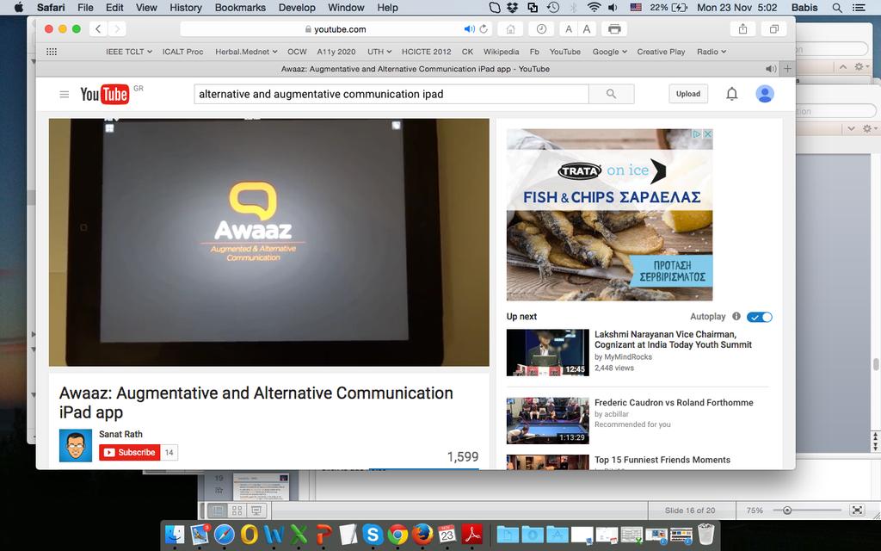The image size is (881, 551).
Task: Expand the Radio bookmarks folder
Action: coord(712,52)
